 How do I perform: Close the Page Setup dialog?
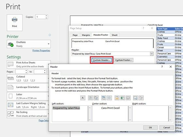coord(152,28)
